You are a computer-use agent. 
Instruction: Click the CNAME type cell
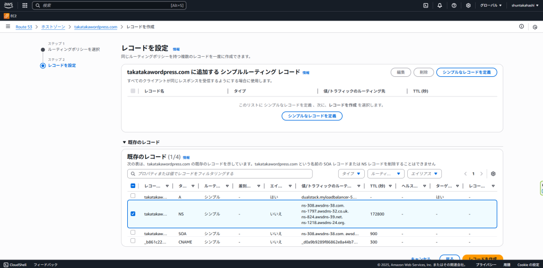tap(185, 242)
